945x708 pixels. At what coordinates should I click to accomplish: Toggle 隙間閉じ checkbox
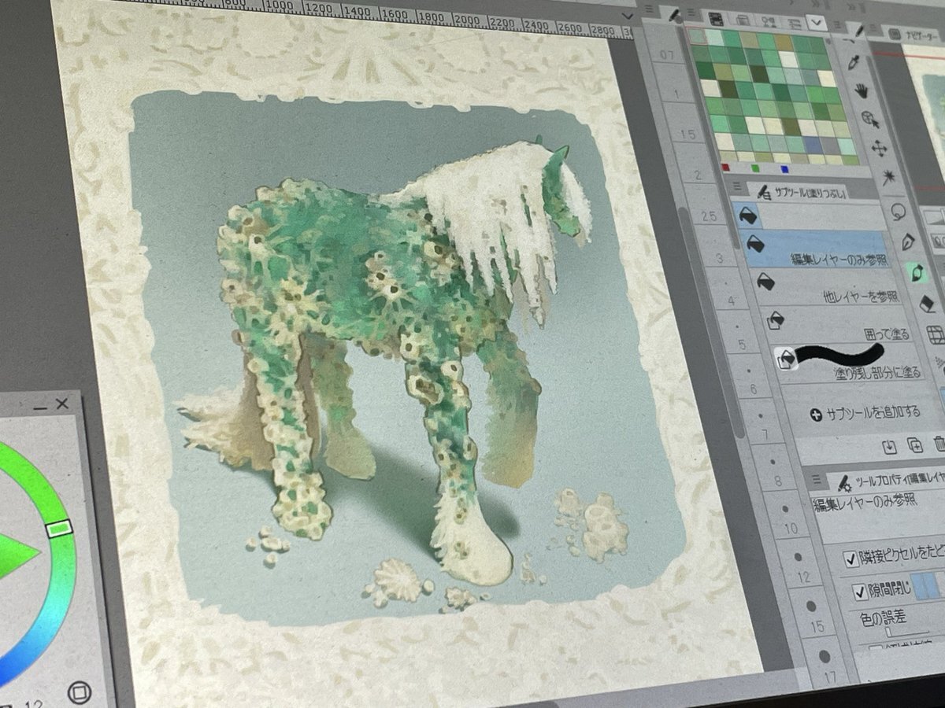click(x=859, y=592)
